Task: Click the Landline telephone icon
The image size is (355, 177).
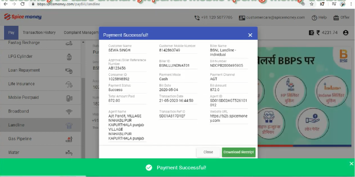Action: point(69,125)
